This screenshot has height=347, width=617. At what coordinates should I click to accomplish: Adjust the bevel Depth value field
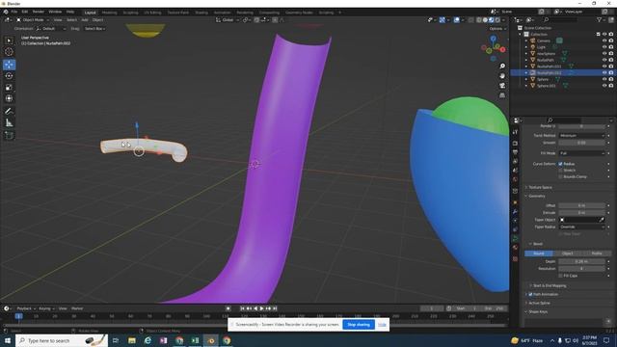pyautogui.click(x=581, y=261)
